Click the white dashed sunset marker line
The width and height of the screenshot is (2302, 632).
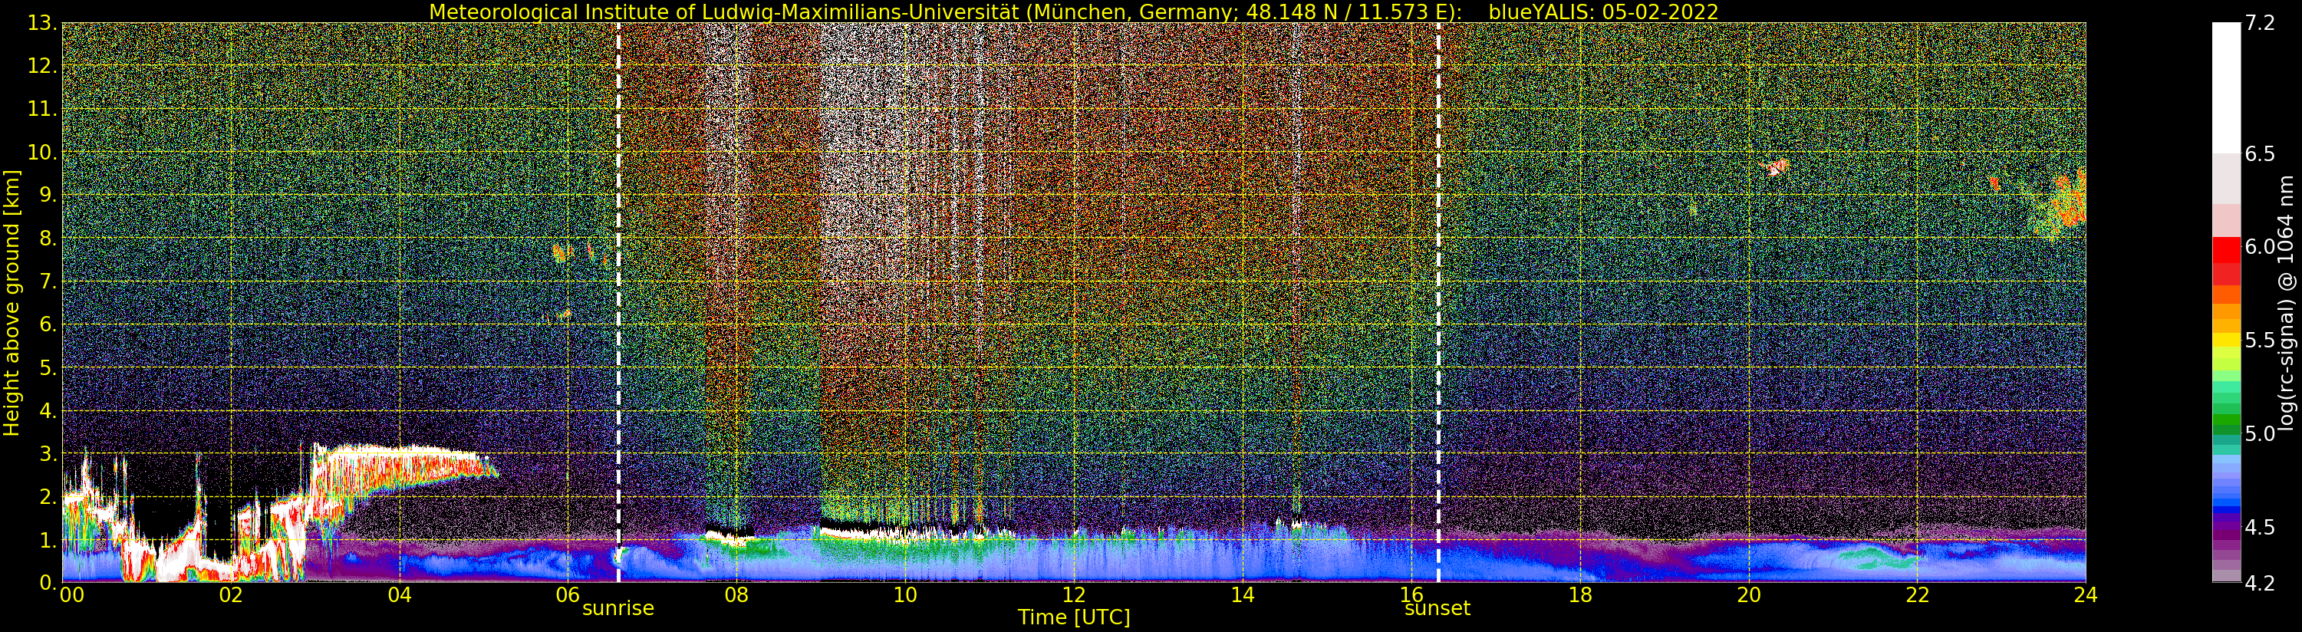click(1439, 302)
